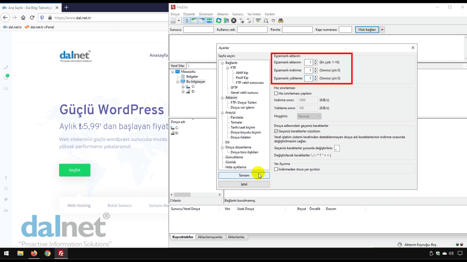The height and width of the screenshot is (262, 467).
Task: Toggle the message log display icon
Action: click(x=187, y=21)
